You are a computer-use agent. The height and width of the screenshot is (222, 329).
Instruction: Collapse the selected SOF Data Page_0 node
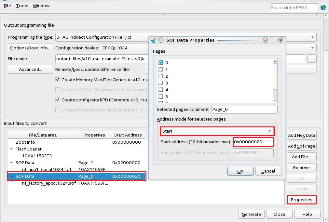pyautogui.click(x=11, y=176)
